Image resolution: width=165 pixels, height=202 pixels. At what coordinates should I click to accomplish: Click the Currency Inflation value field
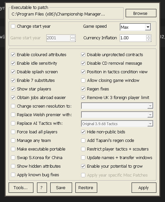[133, 38]
